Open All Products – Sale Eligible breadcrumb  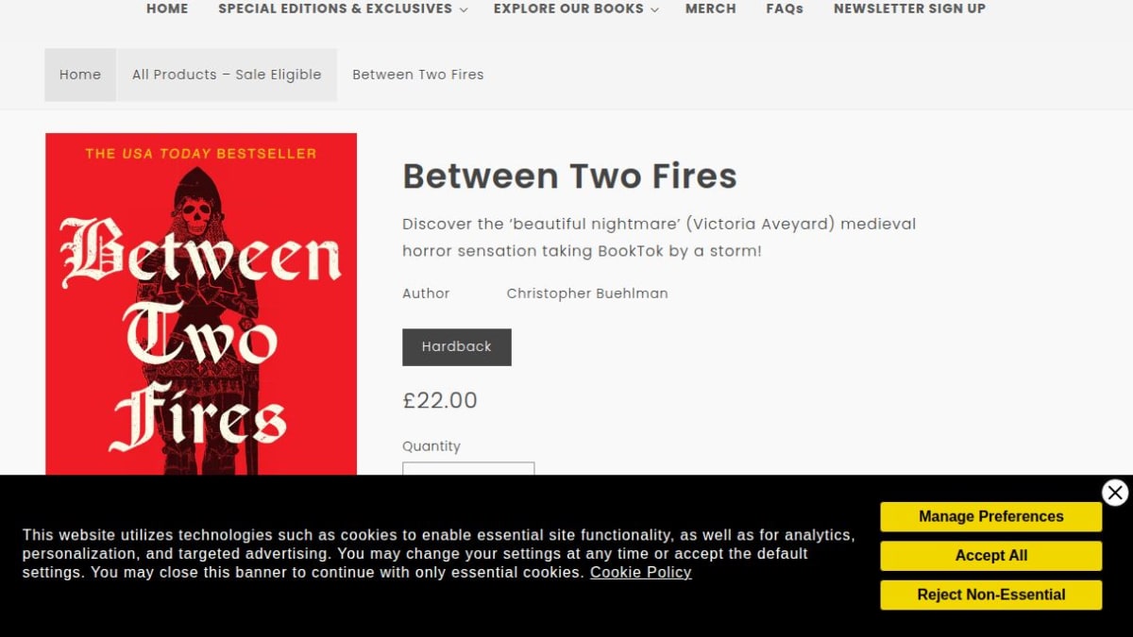coord(227,75)
